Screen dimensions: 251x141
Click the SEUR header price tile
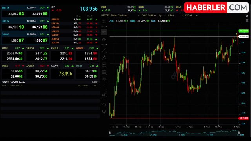pyautogui.click(x=156, y=9)
